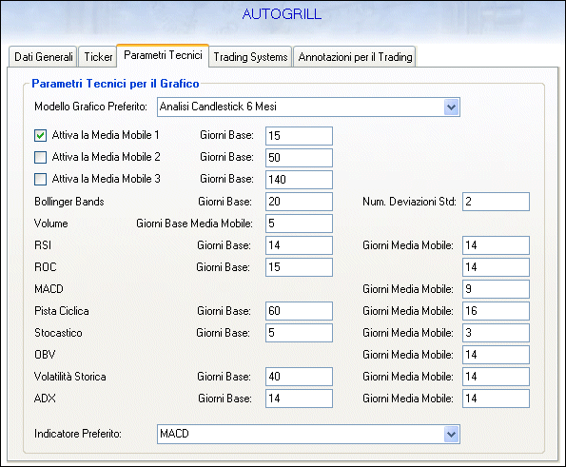Open the Ticker tab
Screen dimensions: 566x467
click(x=98, y=57)
